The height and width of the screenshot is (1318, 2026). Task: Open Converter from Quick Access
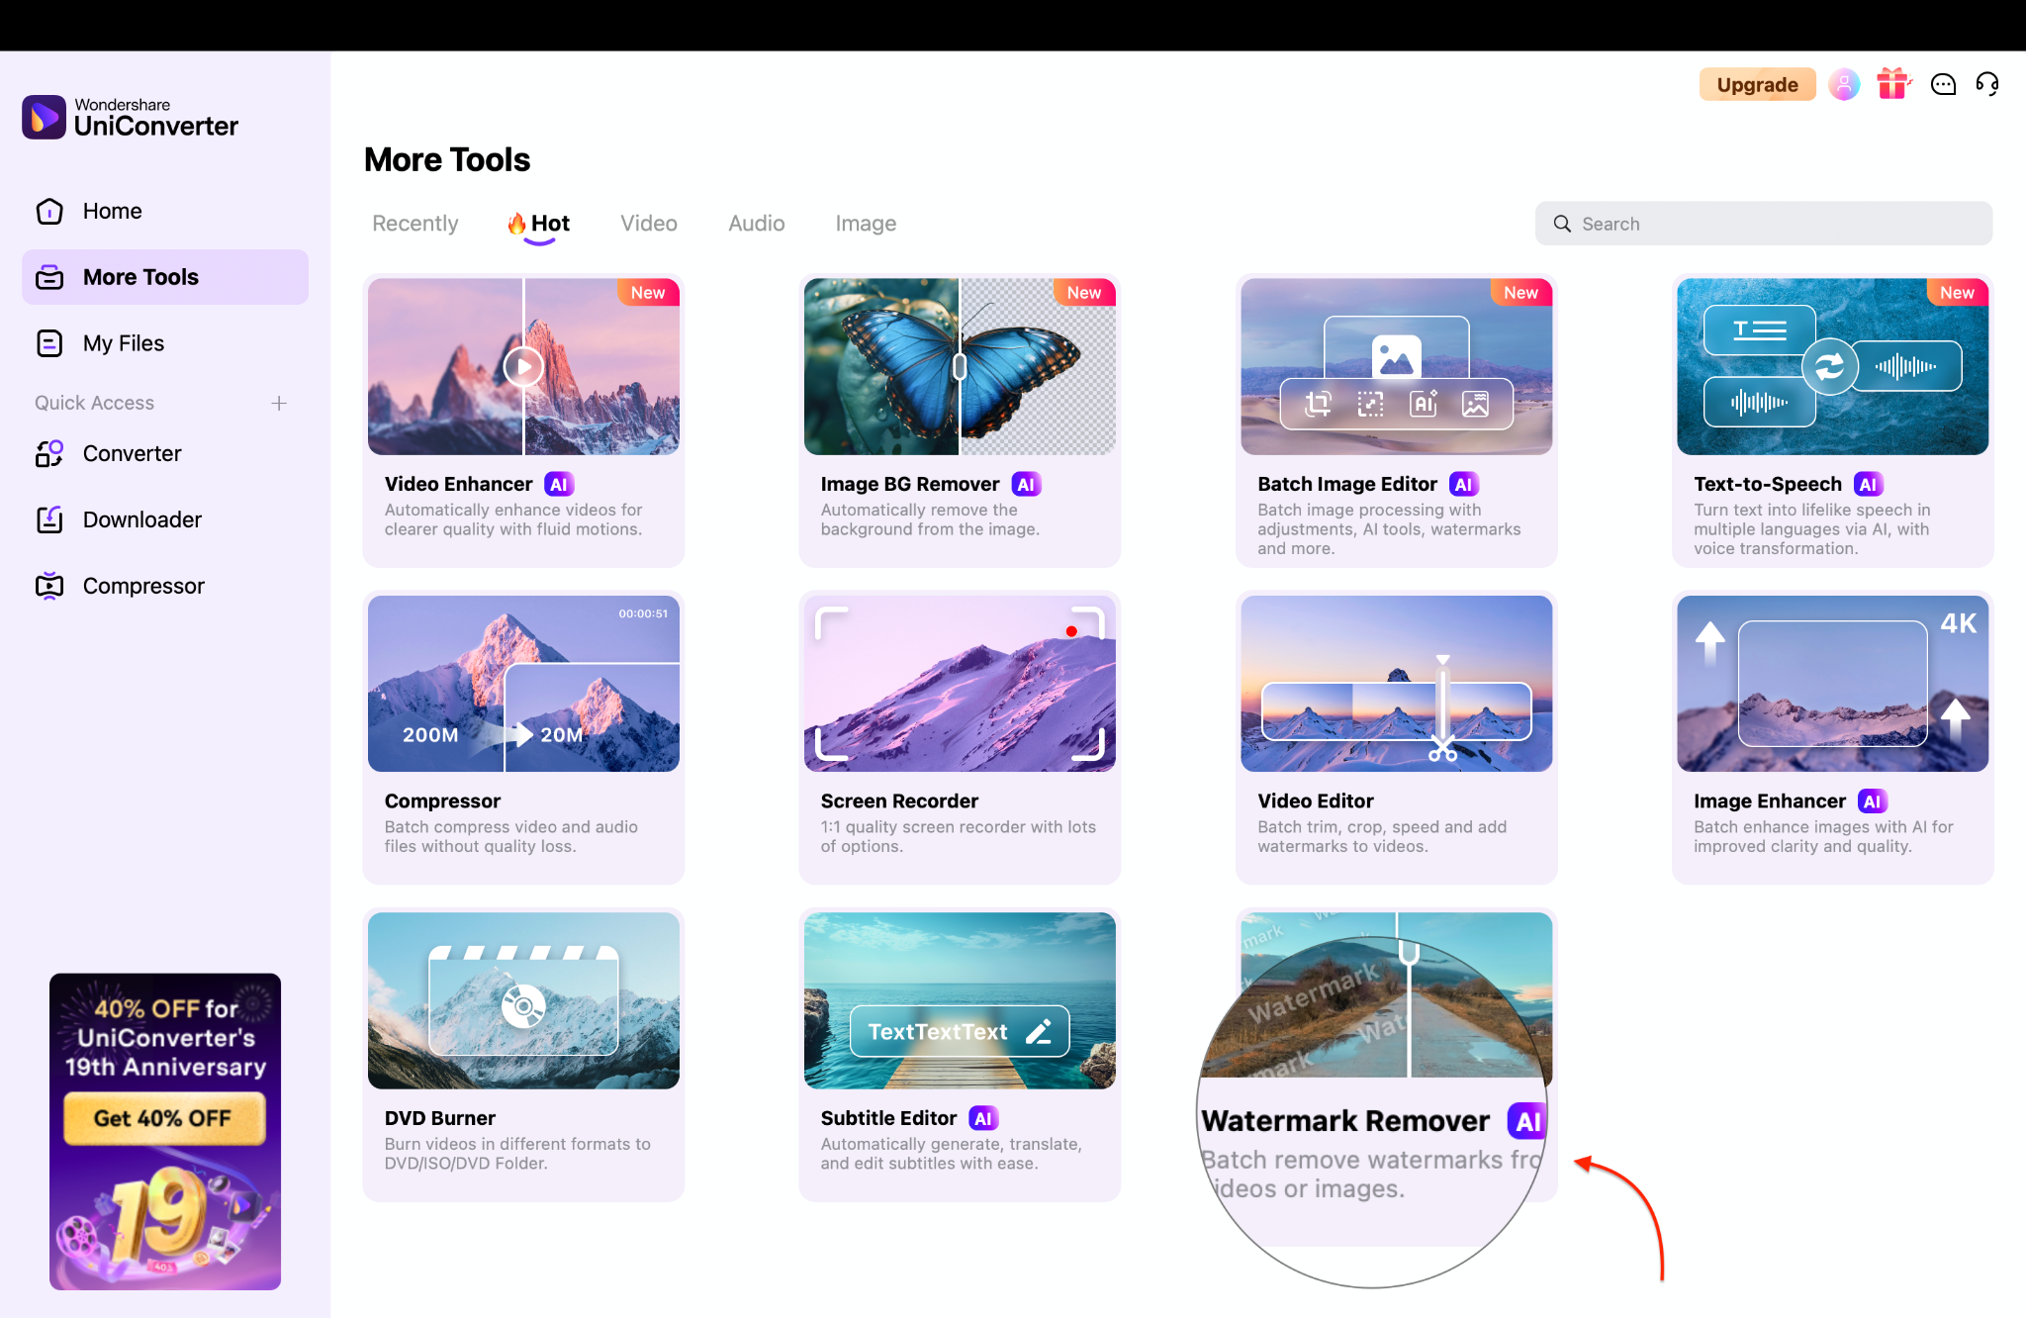tap(132, 453)
